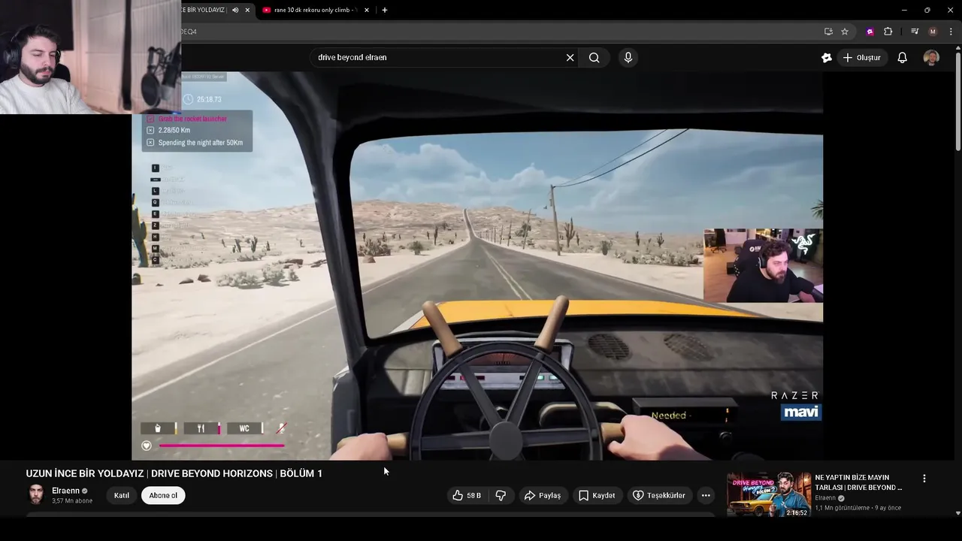962x541 pixels.
Task: Click the video title 'UZUN İNCE BİR YOLDAYIZ'
Action: pos(174,473)
